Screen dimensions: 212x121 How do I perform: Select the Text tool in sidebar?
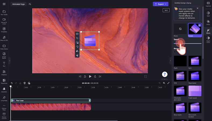(x=4, y=64)
